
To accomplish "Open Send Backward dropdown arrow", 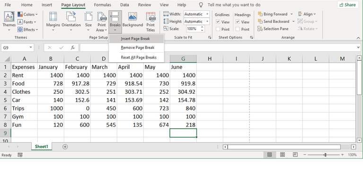I will [293, 21].
